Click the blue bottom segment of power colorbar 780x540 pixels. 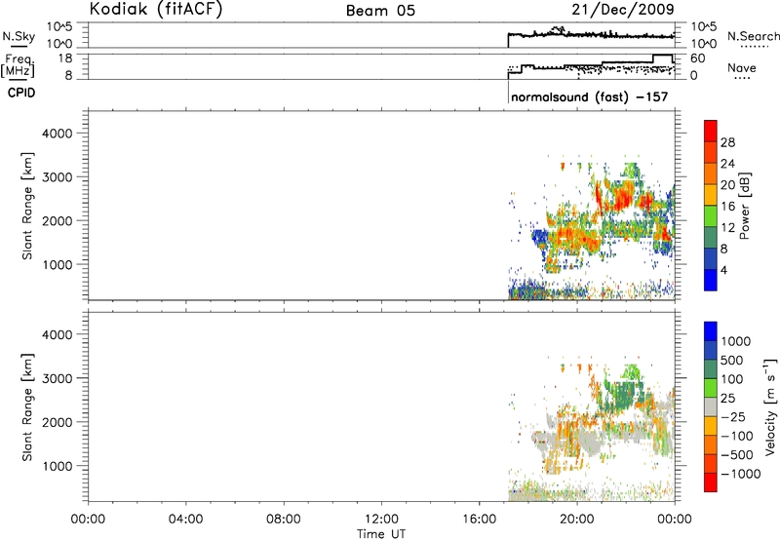711,280
